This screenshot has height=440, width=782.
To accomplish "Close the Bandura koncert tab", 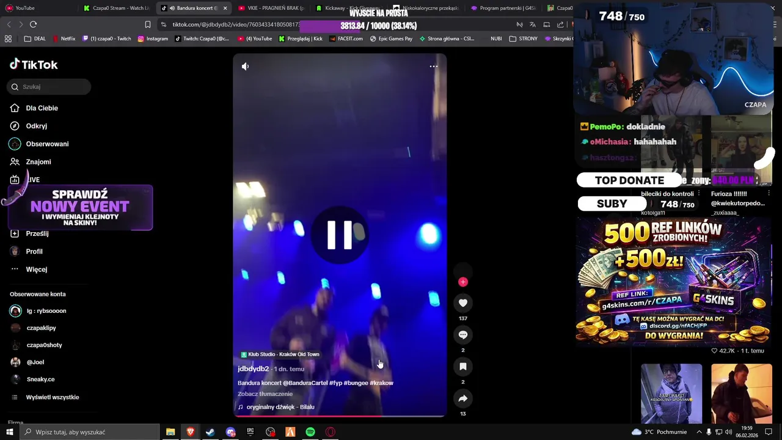I will point(225,8).
